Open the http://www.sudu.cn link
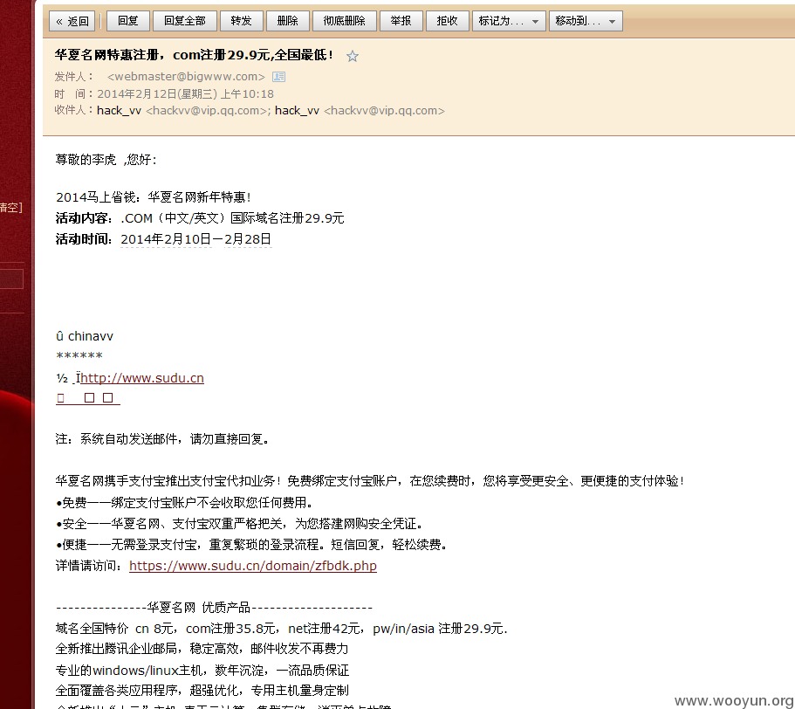795x709 pixels. click(142, 378)
